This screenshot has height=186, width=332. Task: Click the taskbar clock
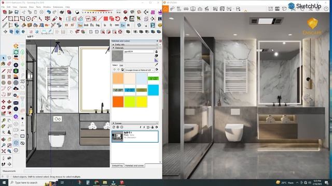tap(317, 182)
